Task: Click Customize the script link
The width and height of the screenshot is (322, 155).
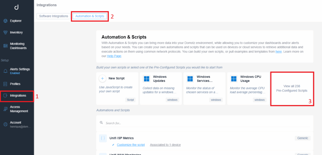Action: (x=130, y=145)
